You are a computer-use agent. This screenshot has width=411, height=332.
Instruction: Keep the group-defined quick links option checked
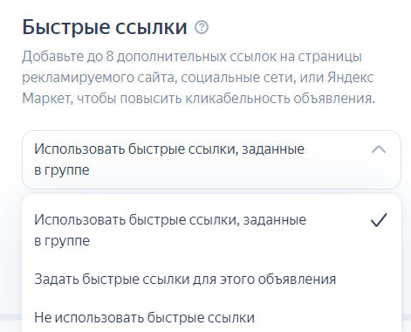[211, 230]
